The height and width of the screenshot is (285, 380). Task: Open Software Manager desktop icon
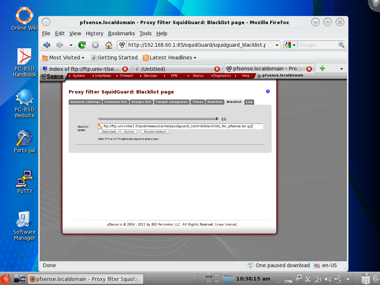24,226
